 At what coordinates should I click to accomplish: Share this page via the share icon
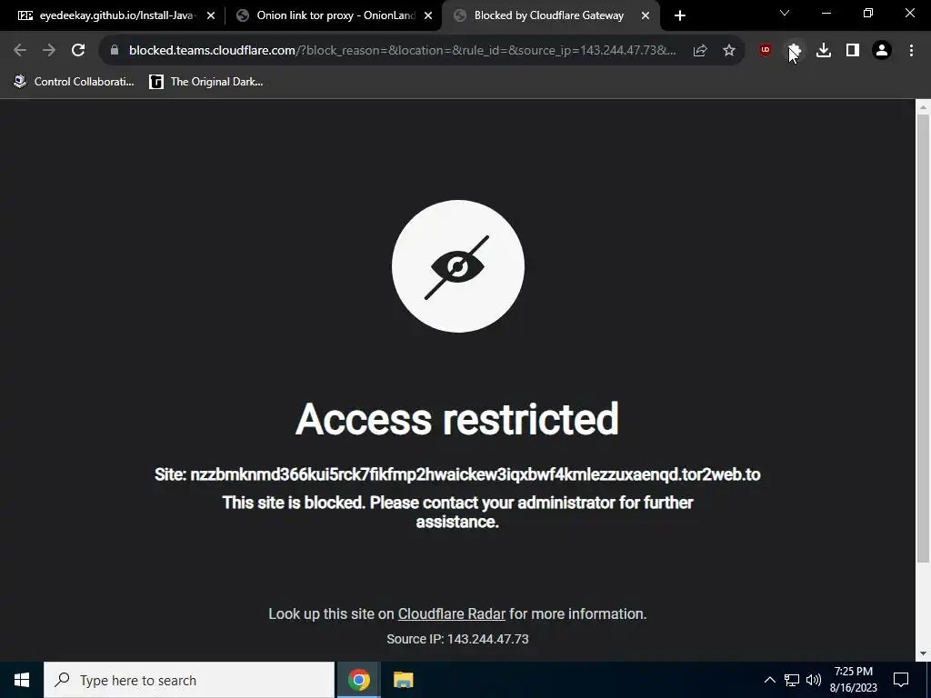[700, 51]
